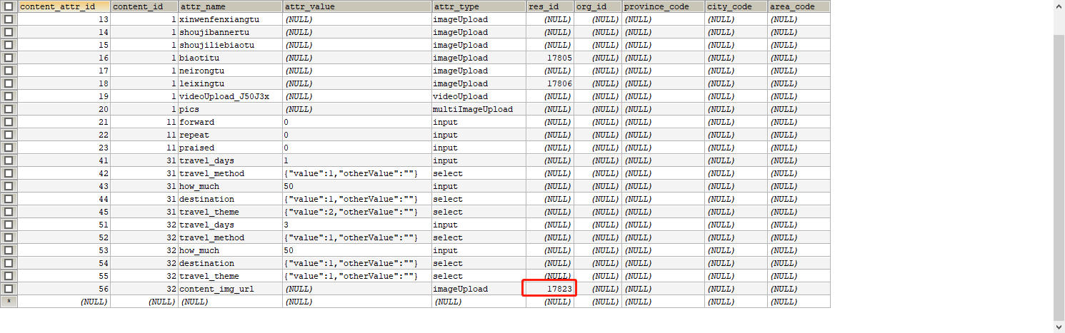Click the area_code column header

pyautogui.click(x=799, y=6)
